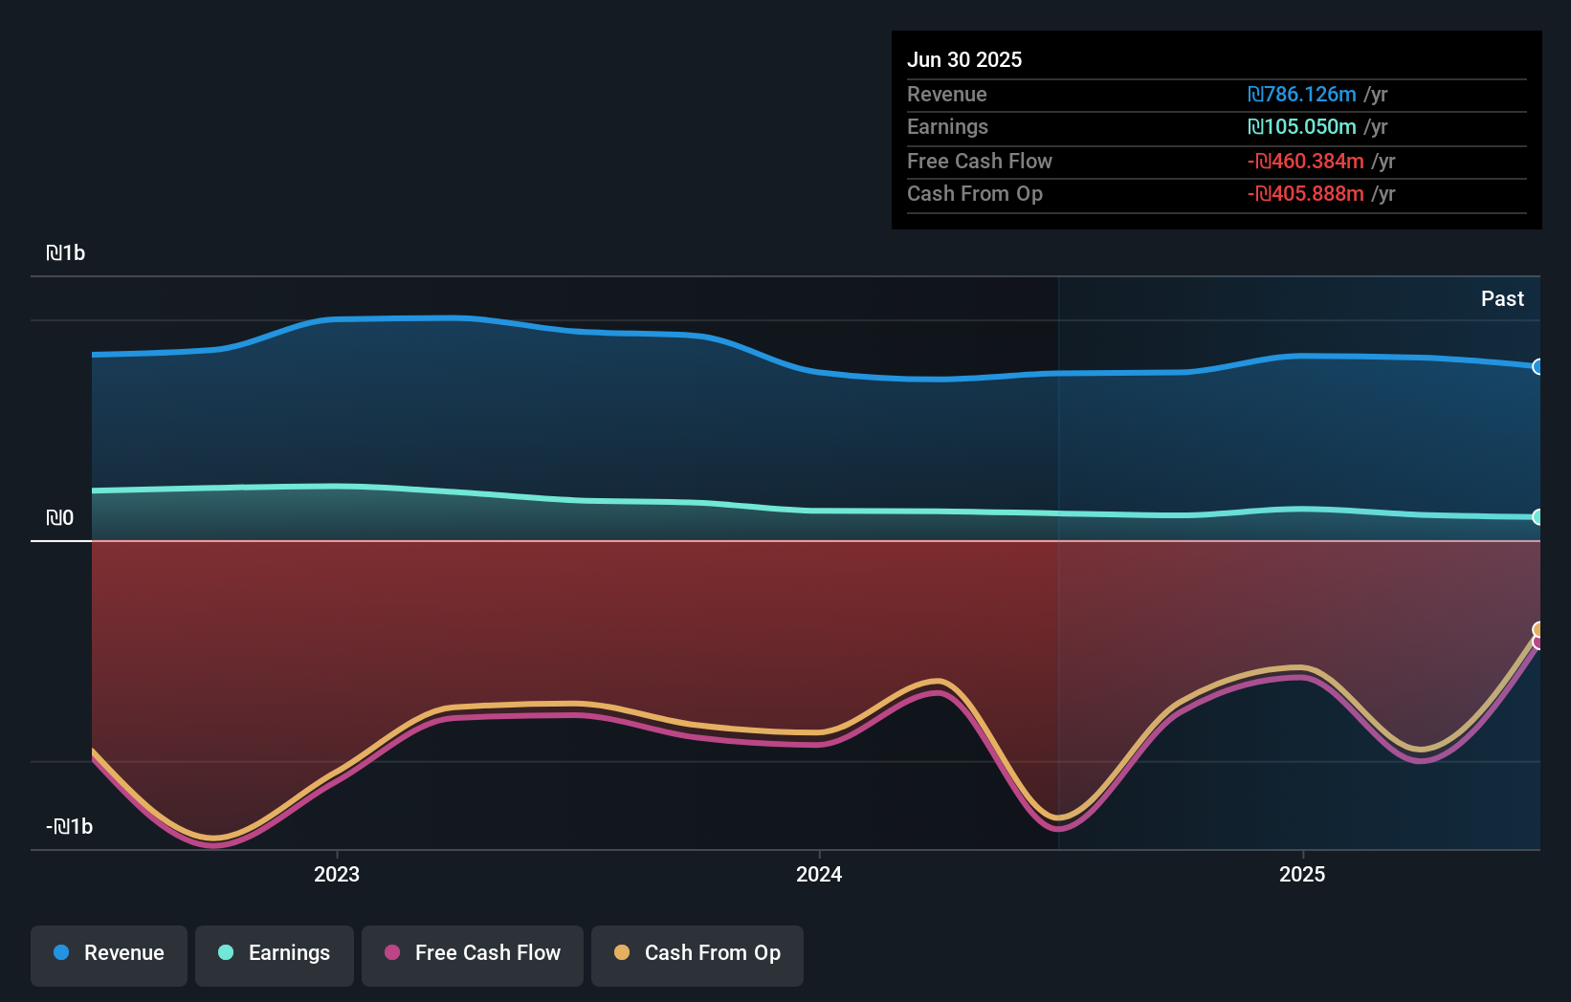Click the Earnings line endpoint marker
The image size is (1571, 1002).
(1538, 517)
